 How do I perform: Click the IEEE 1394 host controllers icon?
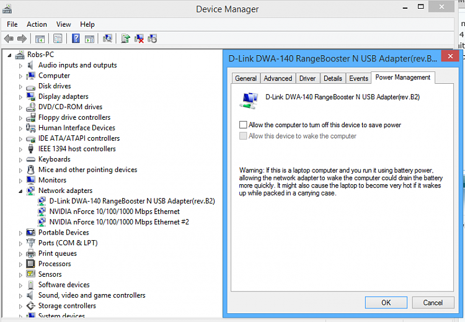[x=30, y=149]
